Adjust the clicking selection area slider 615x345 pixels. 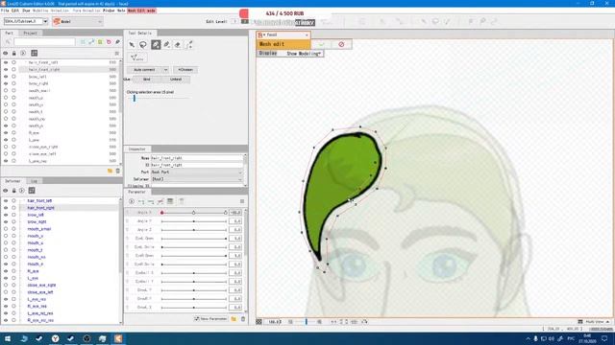(x=135, y=98)
